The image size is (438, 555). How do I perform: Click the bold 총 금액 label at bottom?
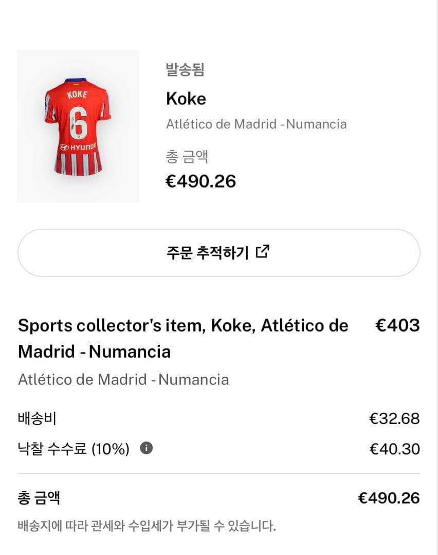point(39,497)
